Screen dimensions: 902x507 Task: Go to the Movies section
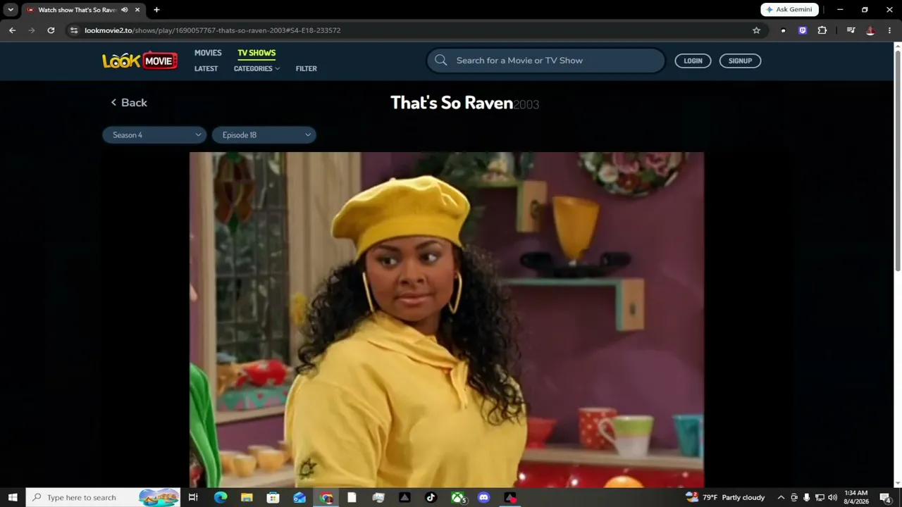(208, 53)
